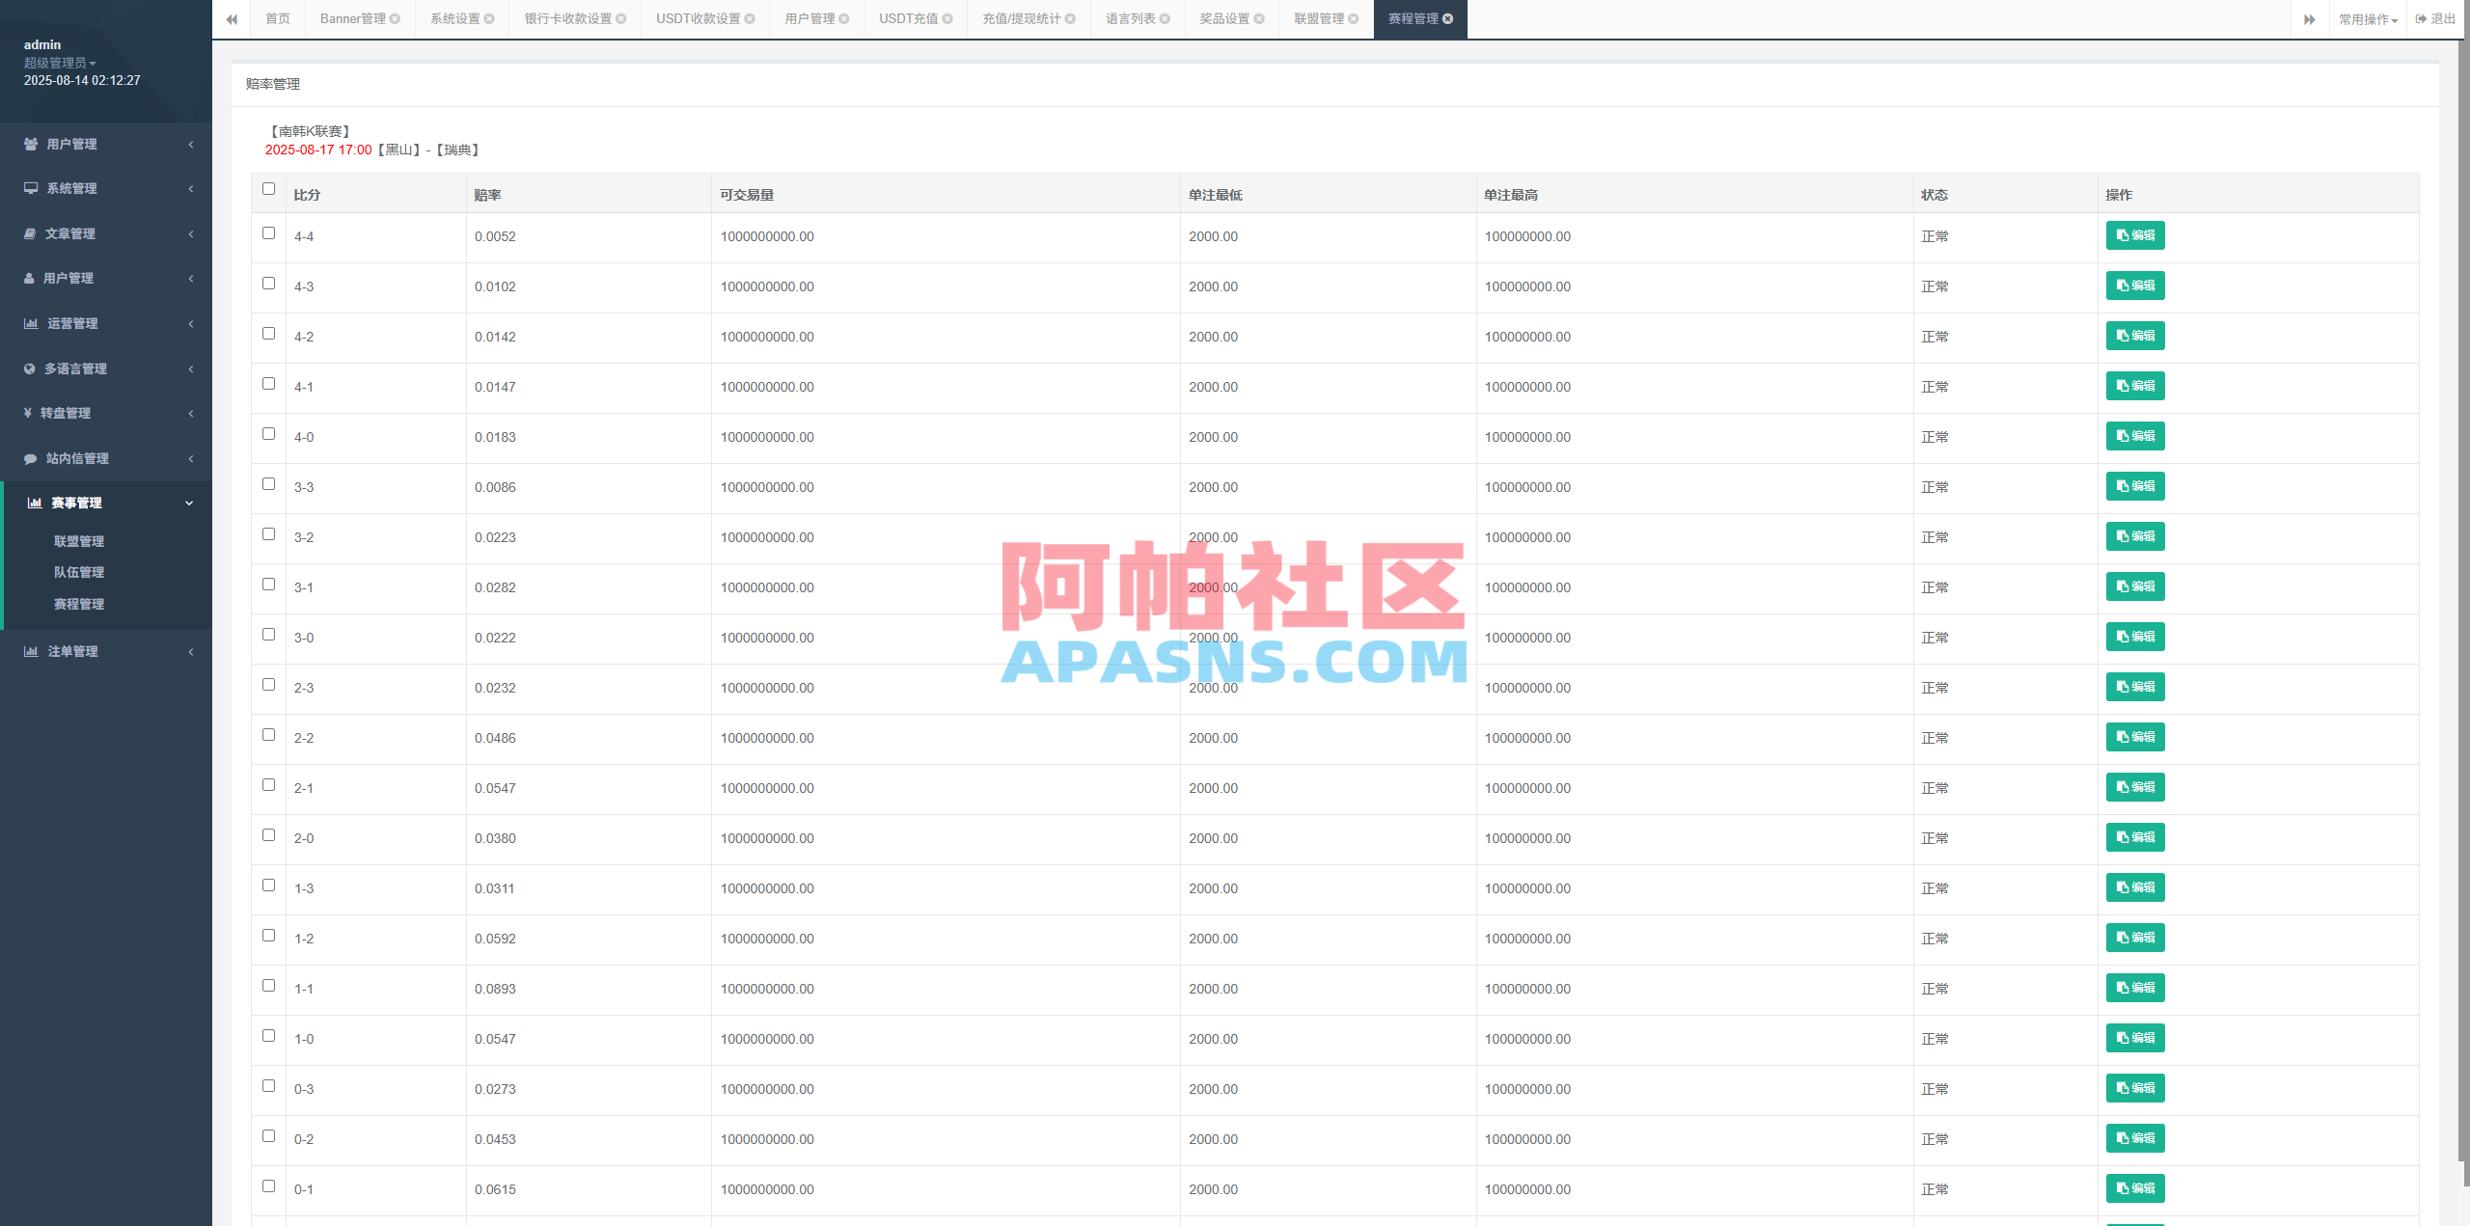Image resolution: width=2470 pixels, height=1226 pixels.
Task: Click 编辑 button on the 4-4 row
Action: click(2134, 234)
